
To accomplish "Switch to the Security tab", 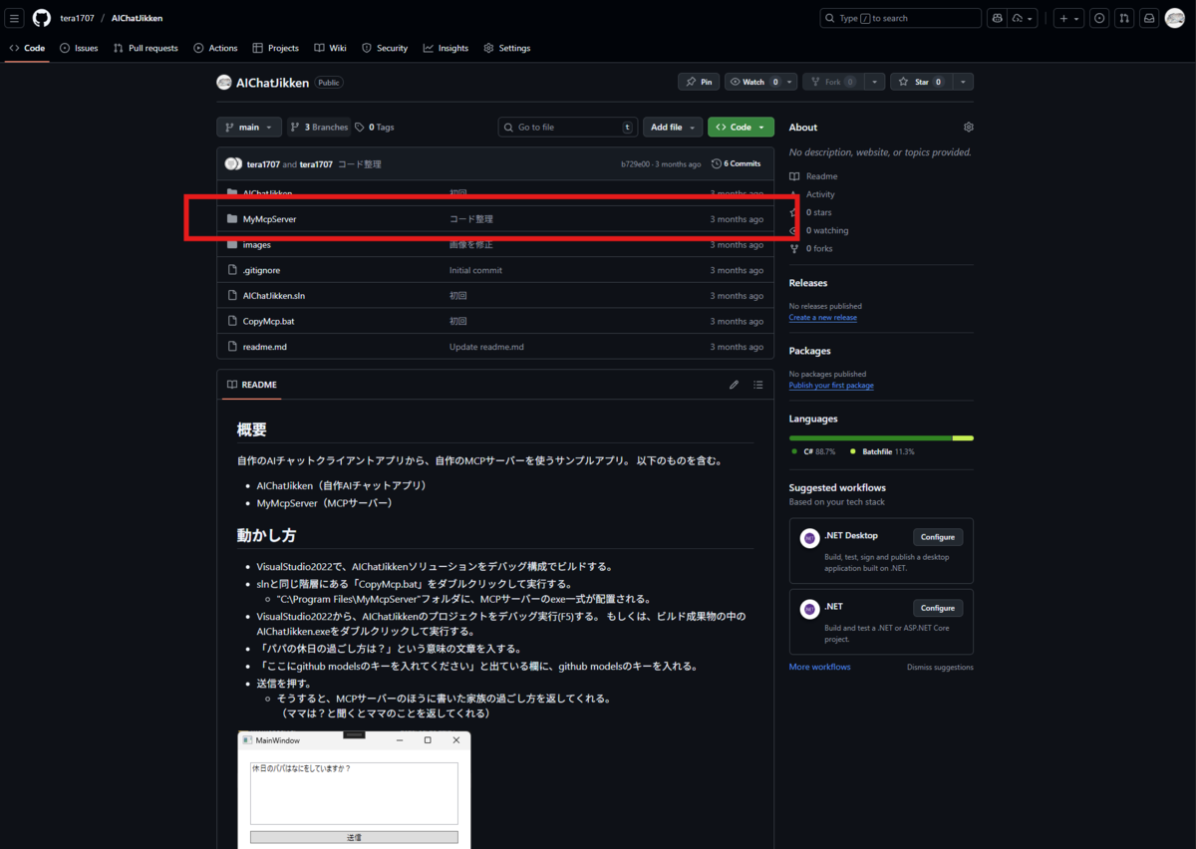I will pos(385,48).
